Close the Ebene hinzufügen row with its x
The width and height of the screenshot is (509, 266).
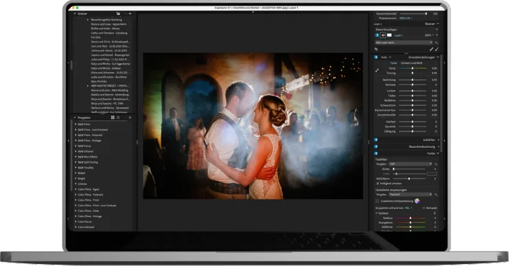[437, 30]
